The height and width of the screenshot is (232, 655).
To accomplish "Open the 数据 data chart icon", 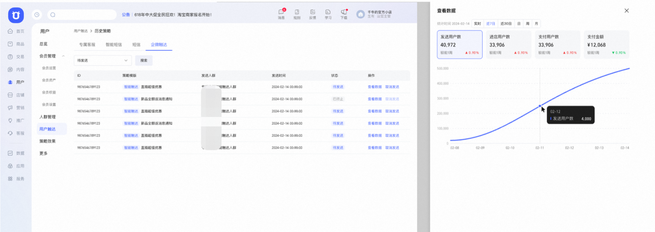I will (x=10, y=153).
